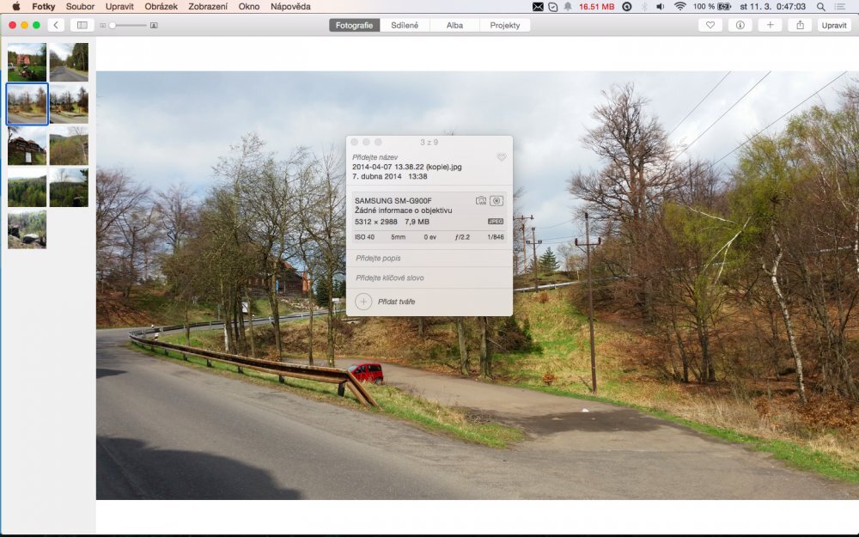Image resolution: width=859 pixels, height=537 pixels.
Task: Click the Přidejte popis description field
Action: coord(429,258)
